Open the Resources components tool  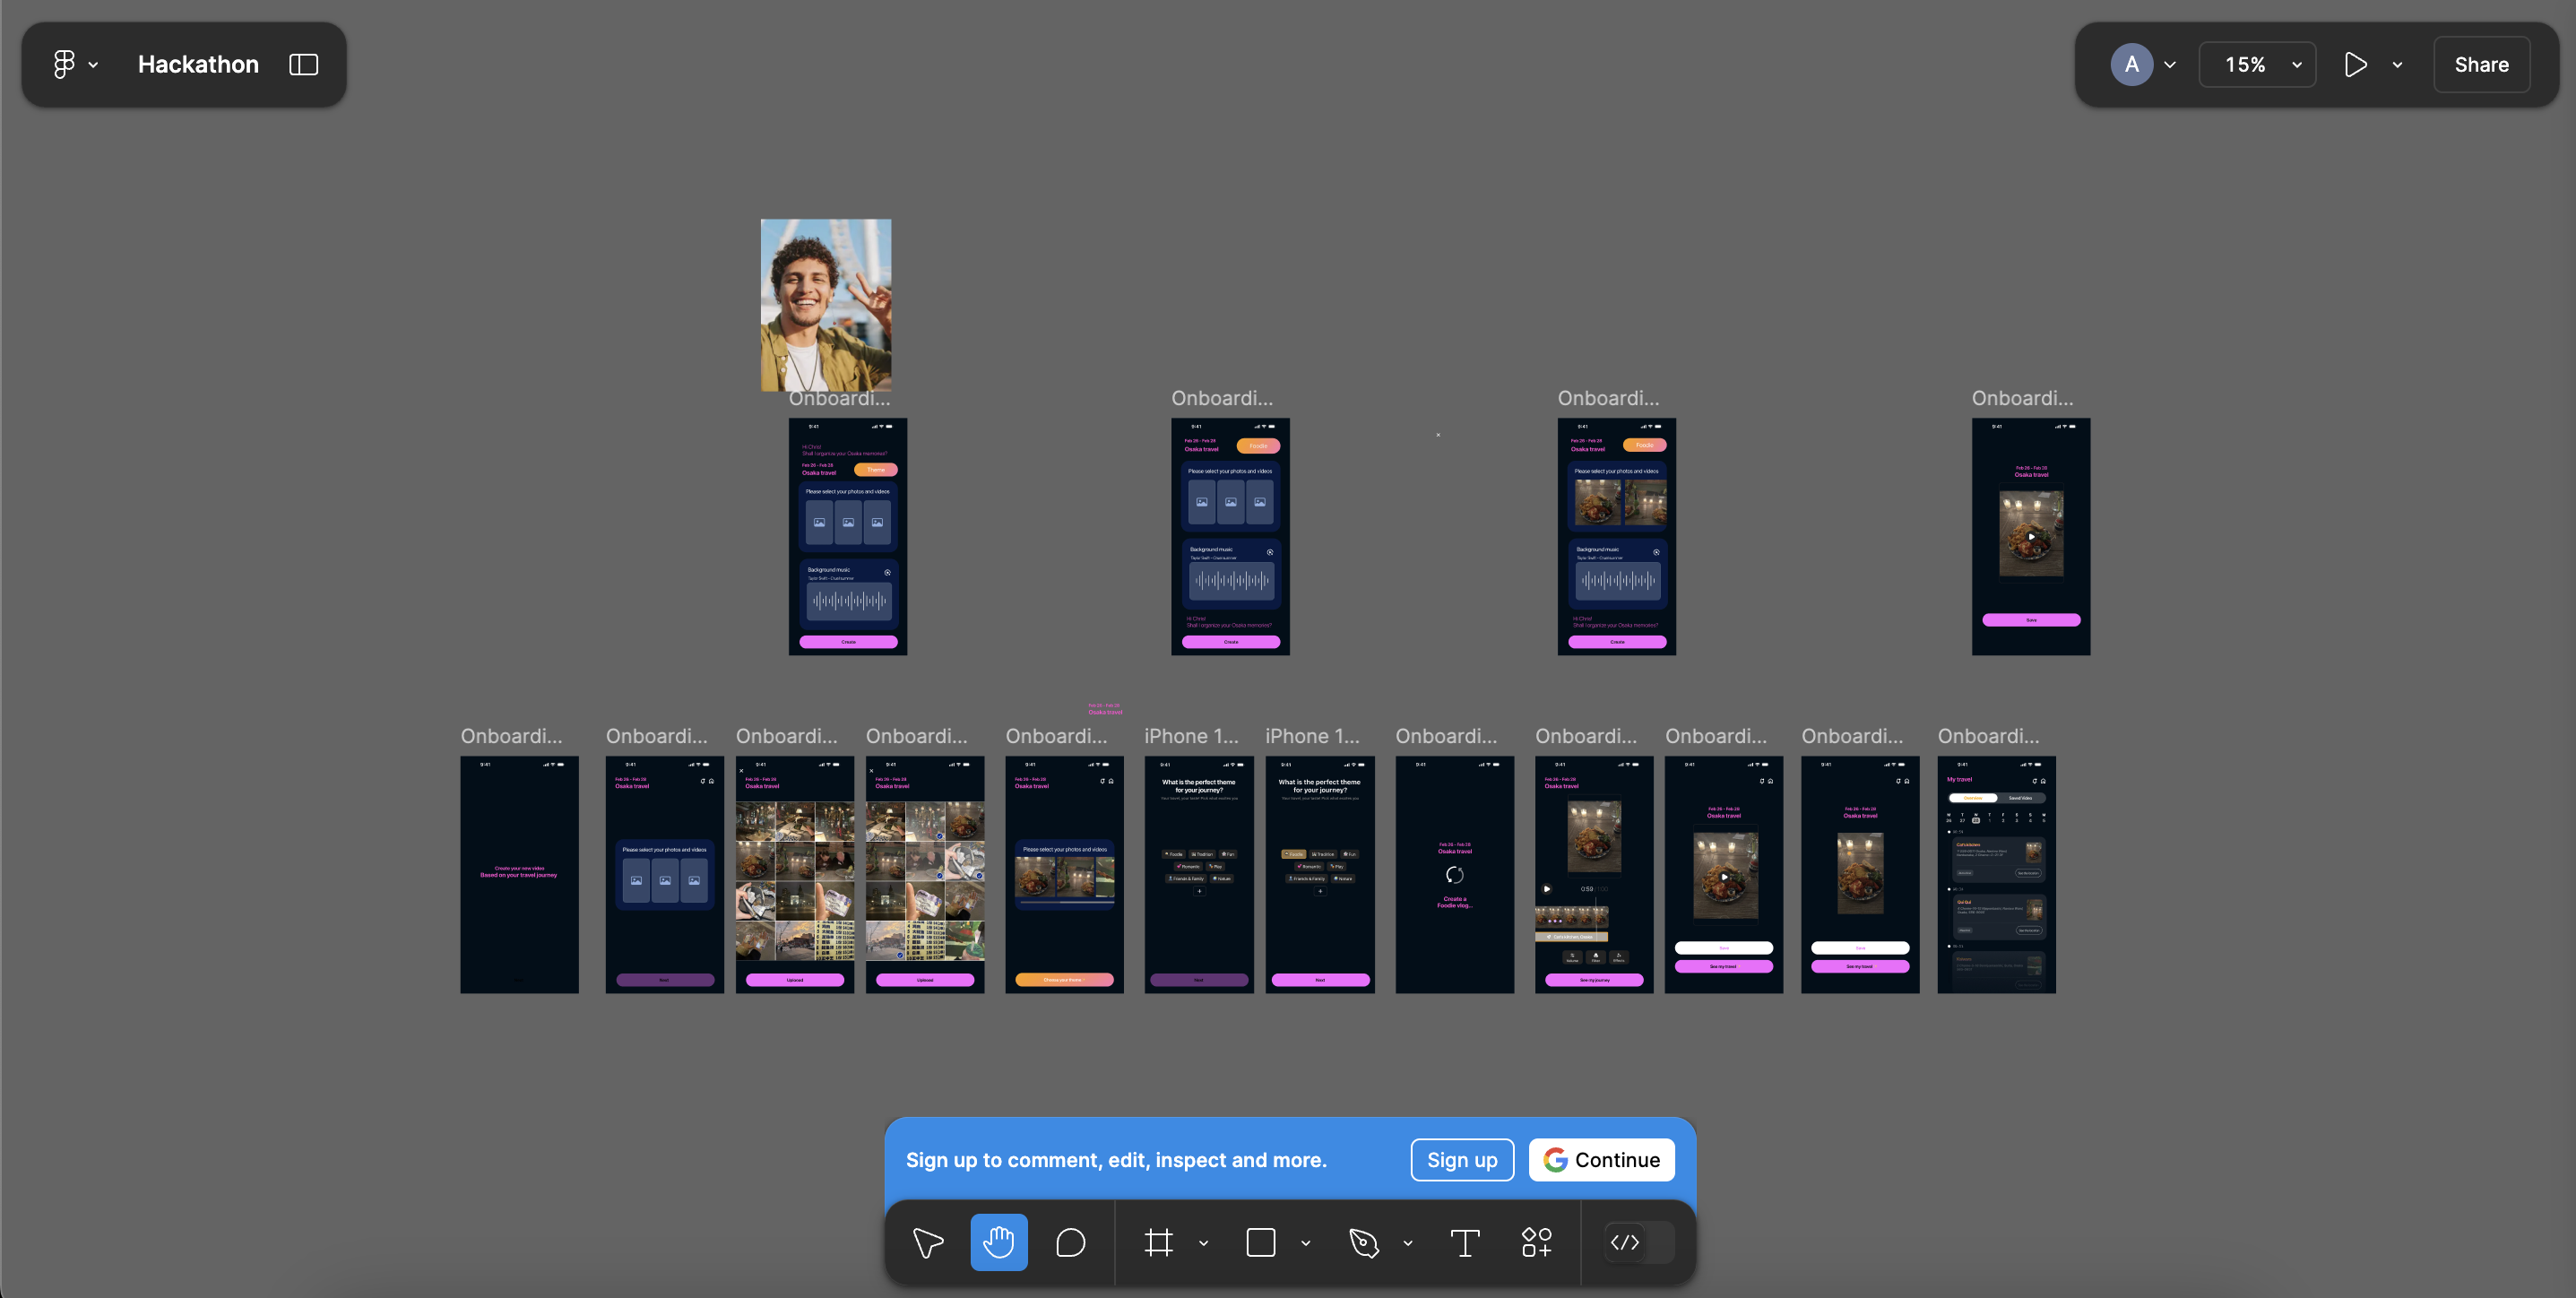[1536, 1243]
